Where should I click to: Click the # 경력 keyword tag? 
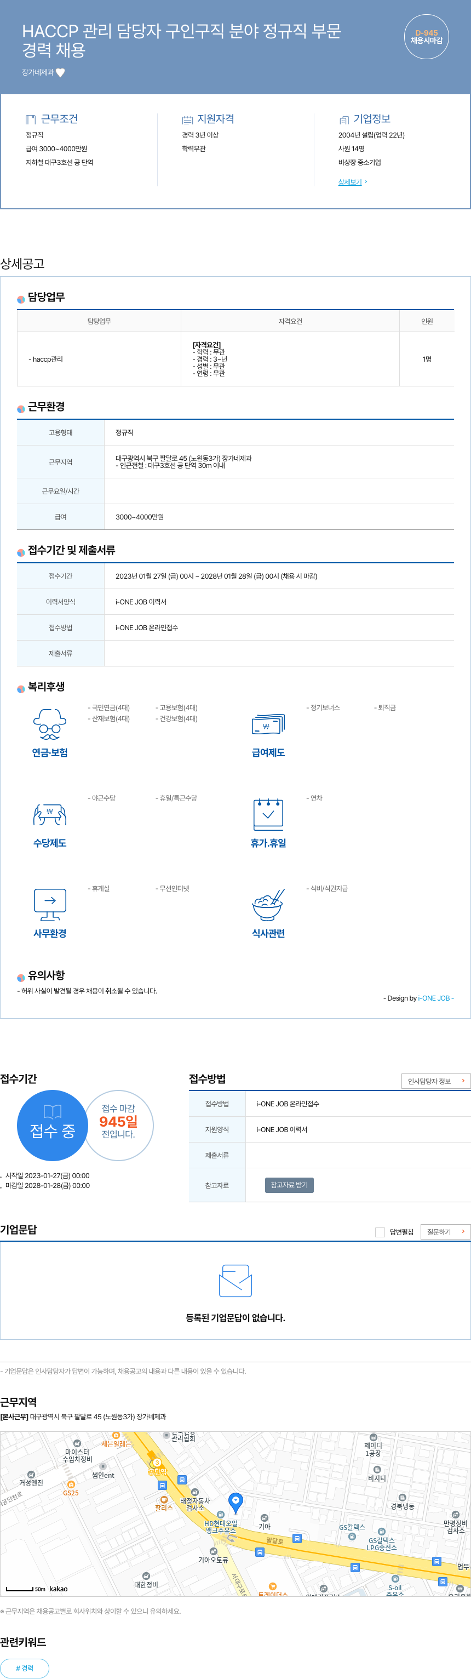click(x=24, y=1668)
